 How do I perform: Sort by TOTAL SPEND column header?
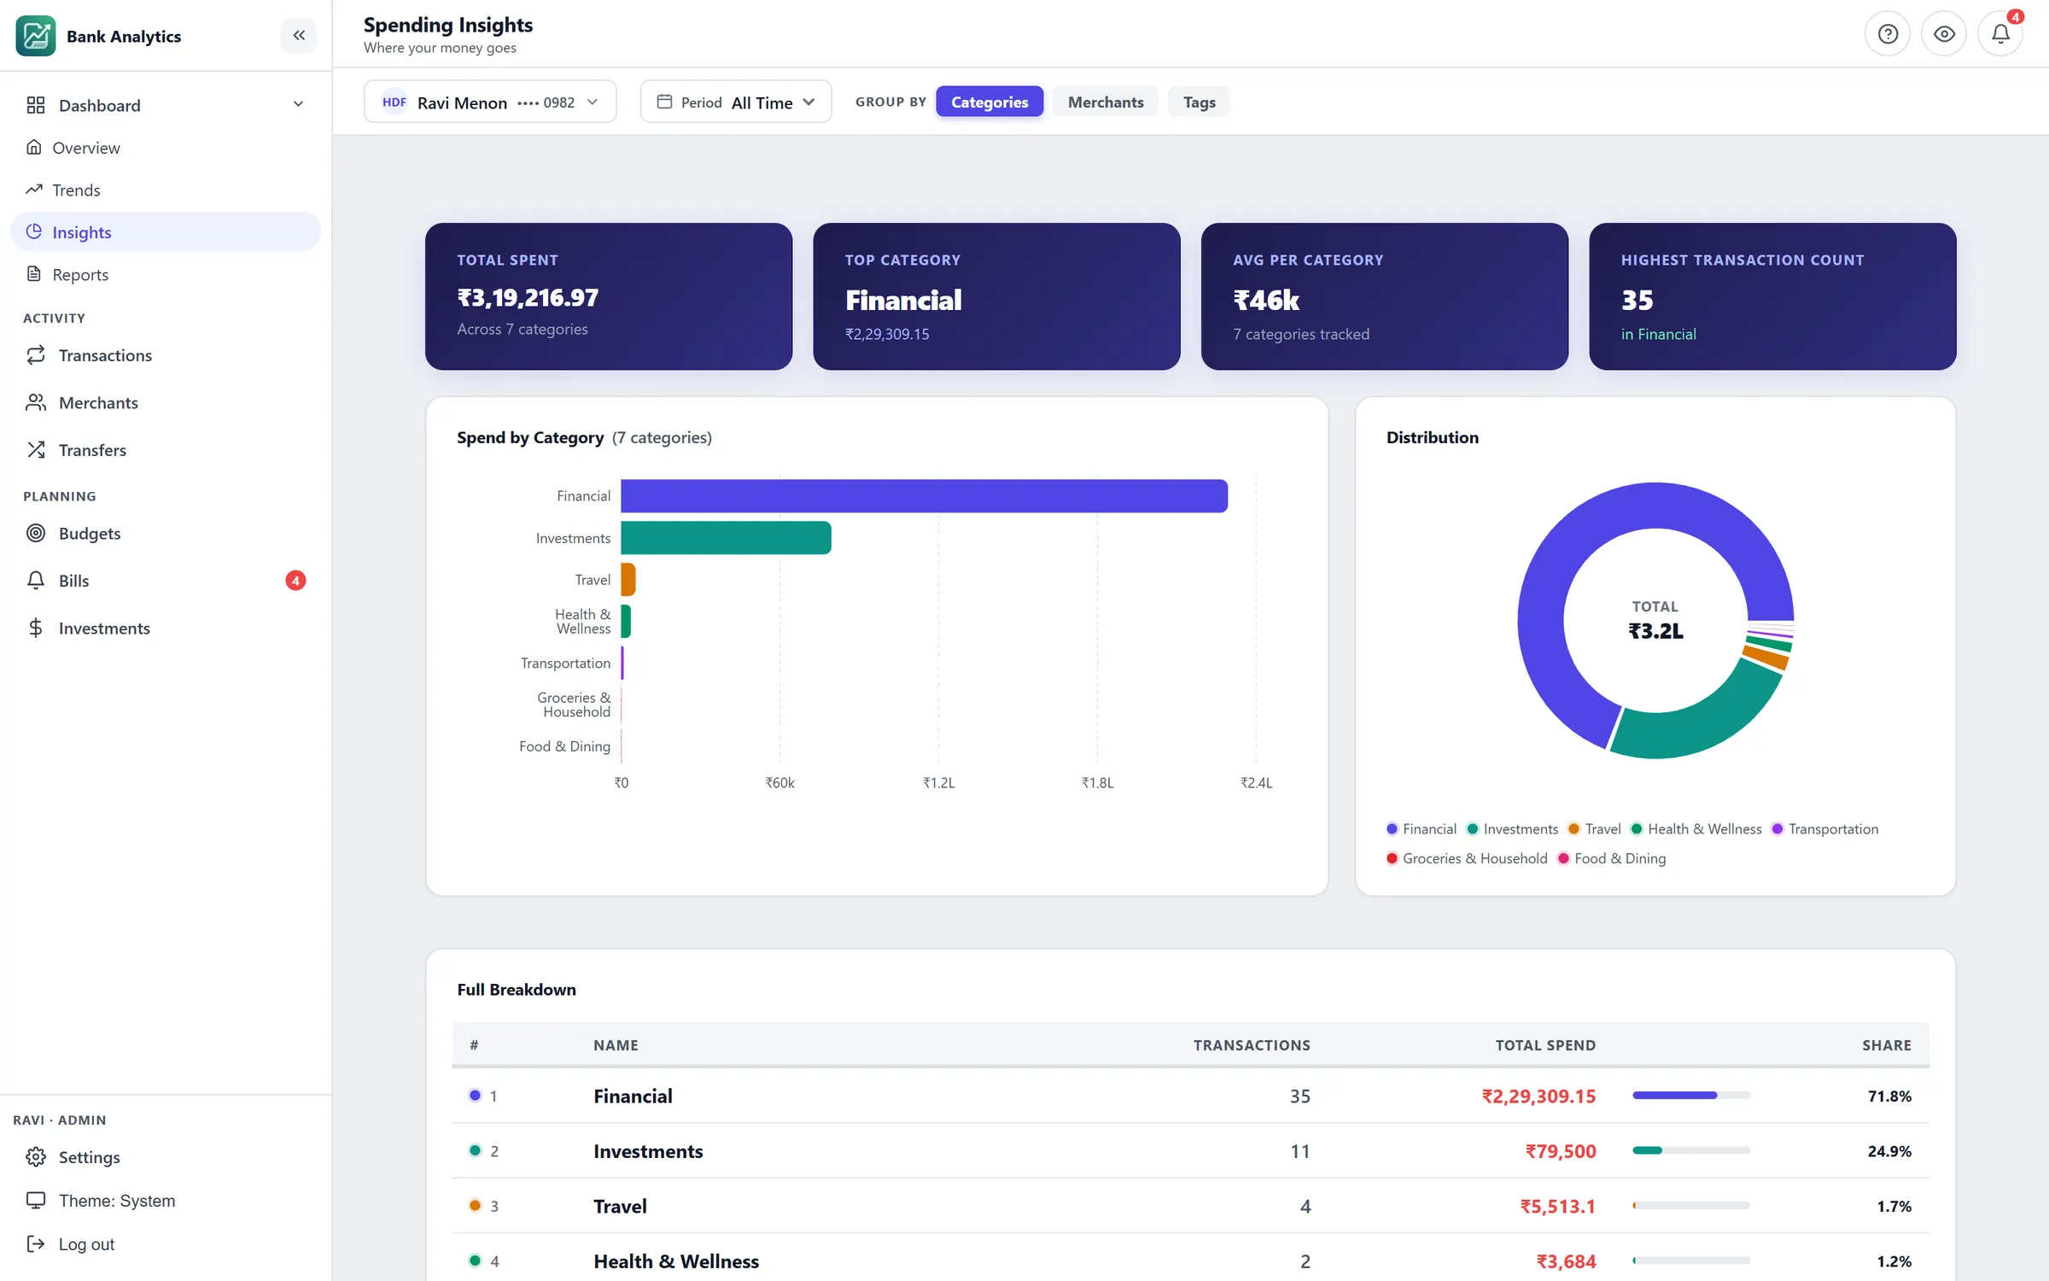point(1545,1045)
